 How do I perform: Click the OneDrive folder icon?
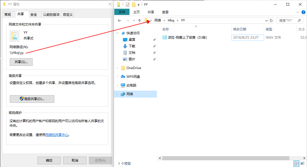pos(123,68)
